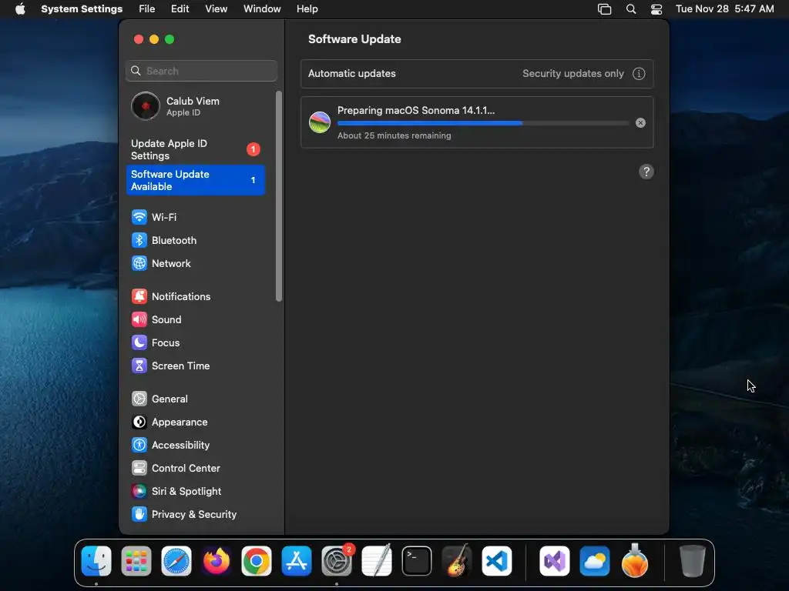Click System Settings icon in the Dock

pyautogui.click(x=337, y=561)
